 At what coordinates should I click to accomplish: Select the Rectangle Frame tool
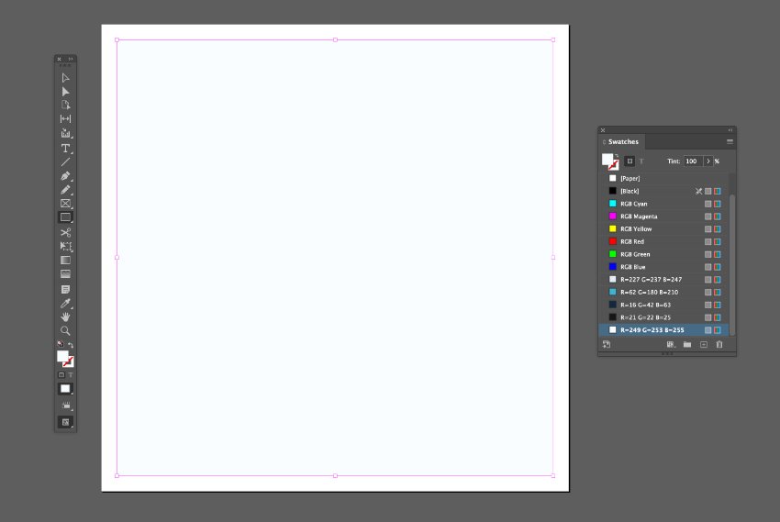(x=65, y=204)
